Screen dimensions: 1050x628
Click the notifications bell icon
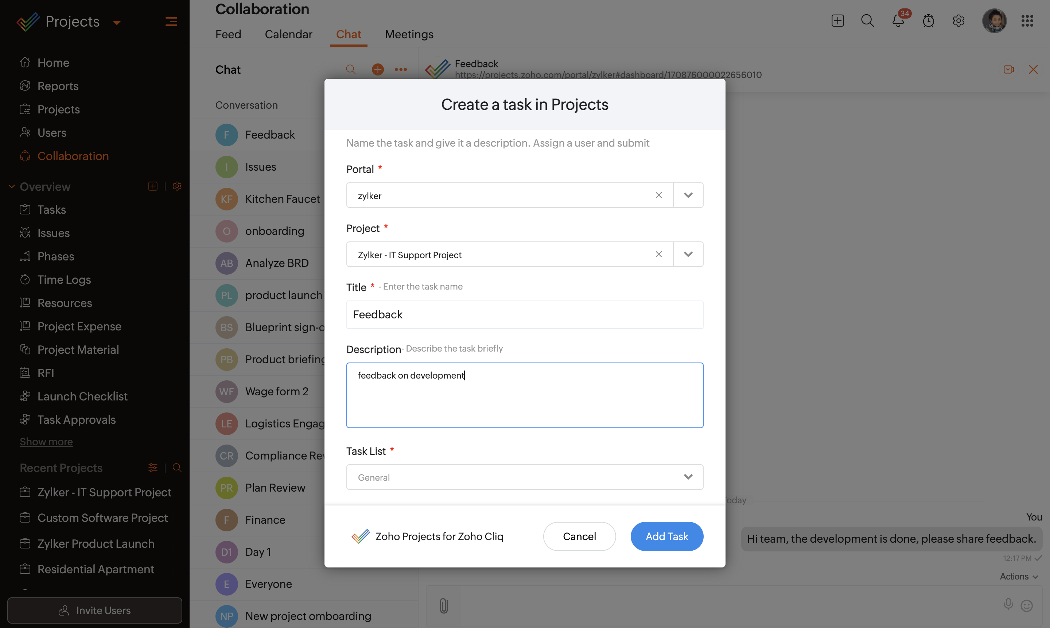pyautogui.click(x=898, y=21)
